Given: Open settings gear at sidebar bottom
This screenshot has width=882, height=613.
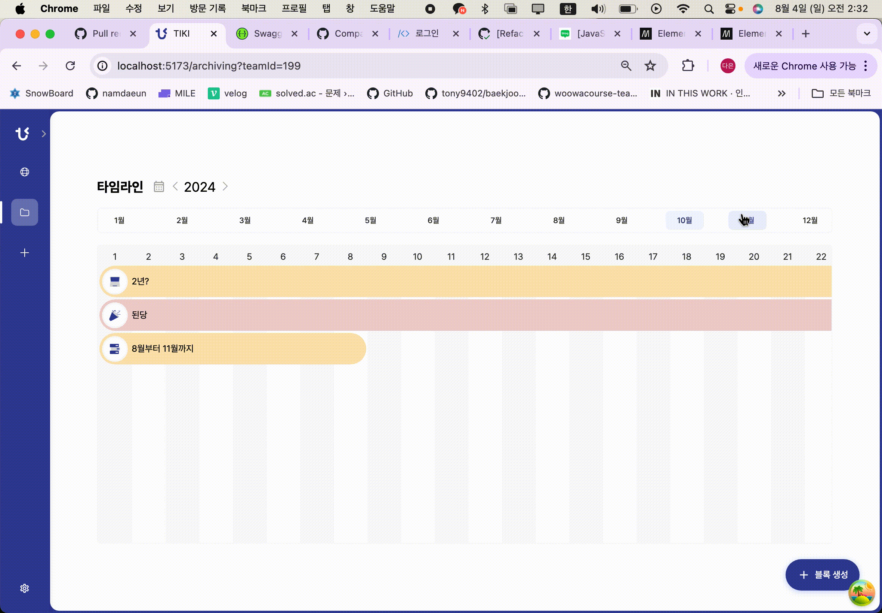Looking at the screenshot, I should (25, 588).
